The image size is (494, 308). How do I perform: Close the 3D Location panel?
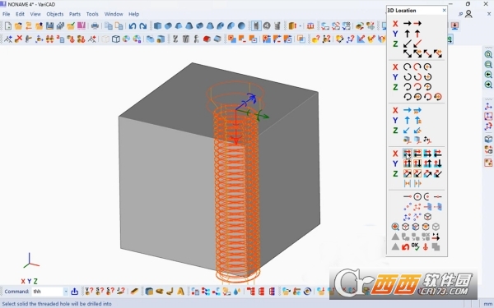coord(445,11)
